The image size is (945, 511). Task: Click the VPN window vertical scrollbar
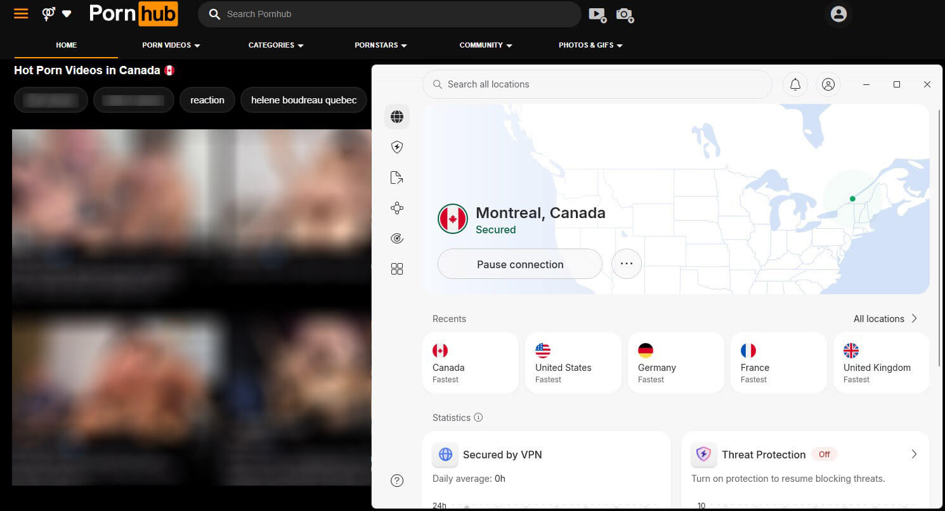939,238
